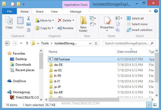Click the Properties checkmark icon
Screen dimensions: 161x110
107,20
